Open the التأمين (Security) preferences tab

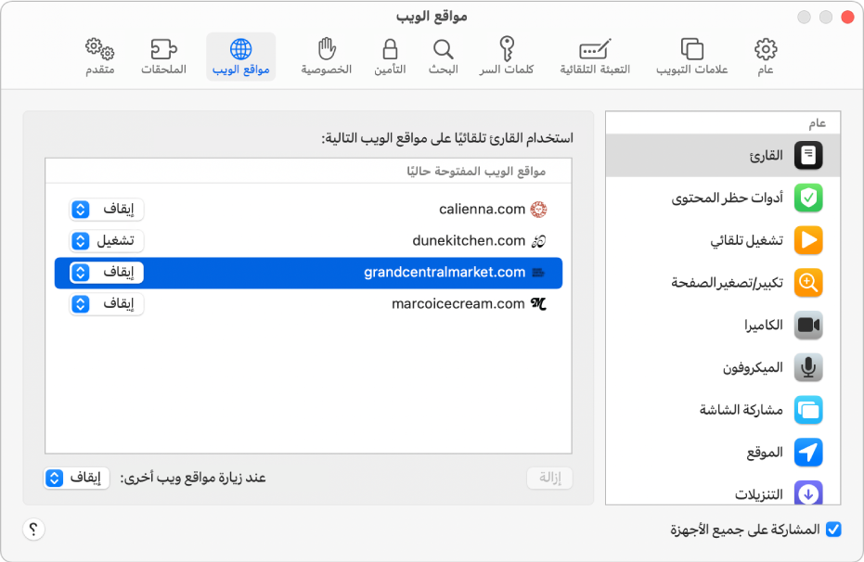point(390,57)
